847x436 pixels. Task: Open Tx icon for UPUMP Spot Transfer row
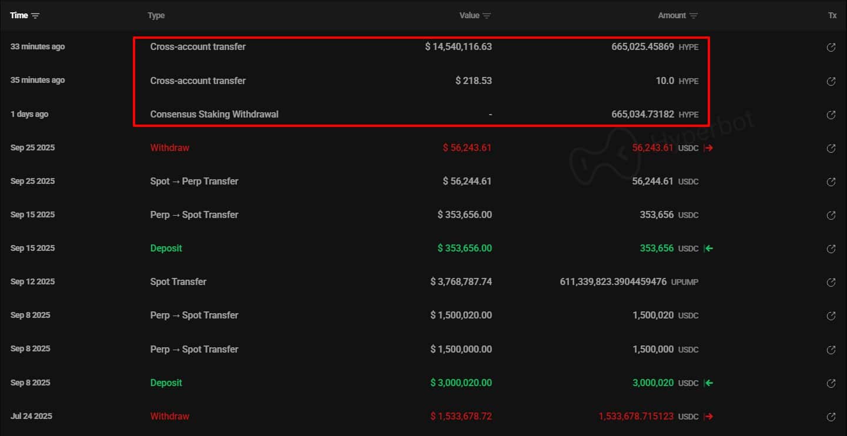(831, 282)
